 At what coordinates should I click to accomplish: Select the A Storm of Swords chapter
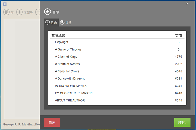click(67, 64)
